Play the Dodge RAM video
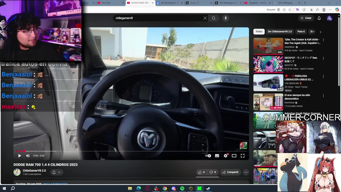 pos(19,156)
